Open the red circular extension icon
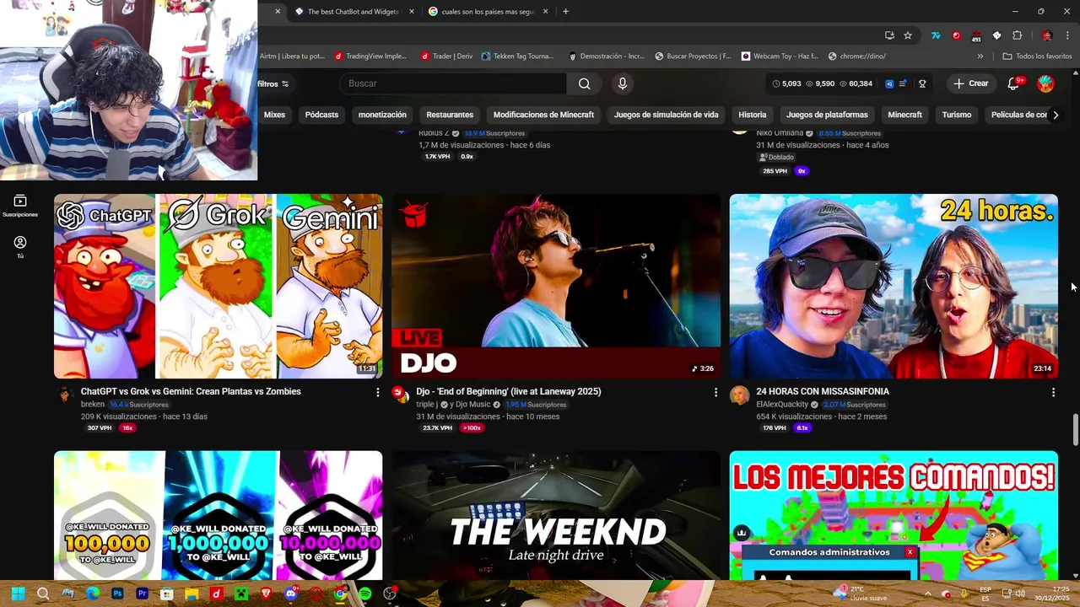The width and height of the screenshot is (1080, 607). click(x=956, y=35)
